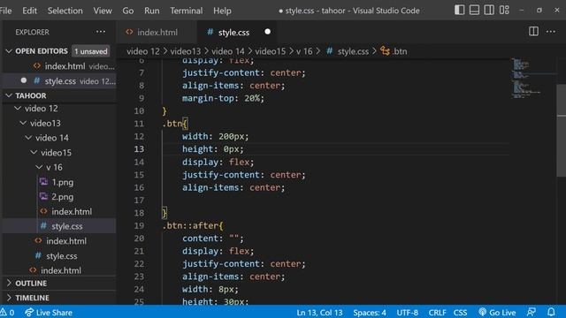566x318 pixels.
Task: Click 1.png image file icon
Action: tap(43, 182)
